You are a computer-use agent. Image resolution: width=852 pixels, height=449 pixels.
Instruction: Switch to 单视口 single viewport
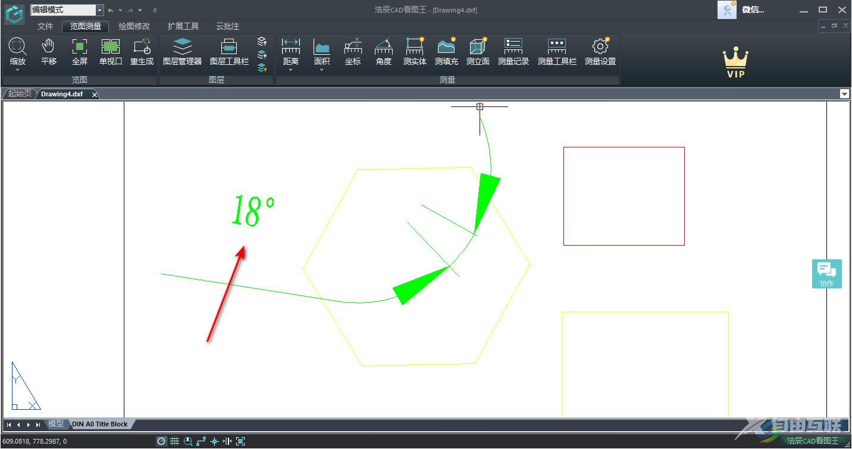[111, 51]
